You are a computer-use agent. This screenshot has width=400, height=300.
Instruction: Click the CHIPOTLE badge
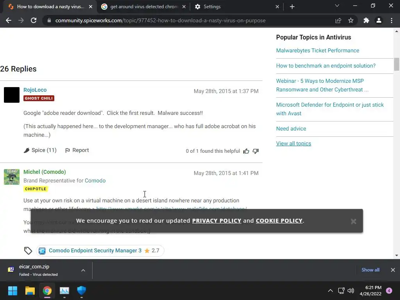(x=36, y=189)
